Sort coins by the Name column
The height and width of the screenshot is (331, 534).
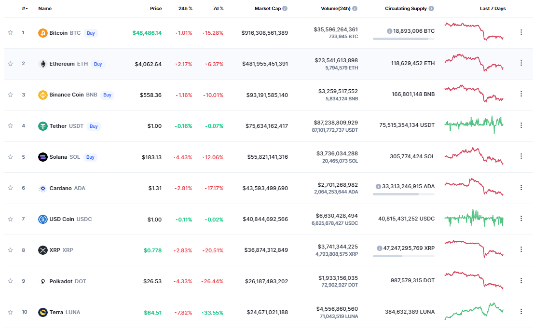point(45,9)
